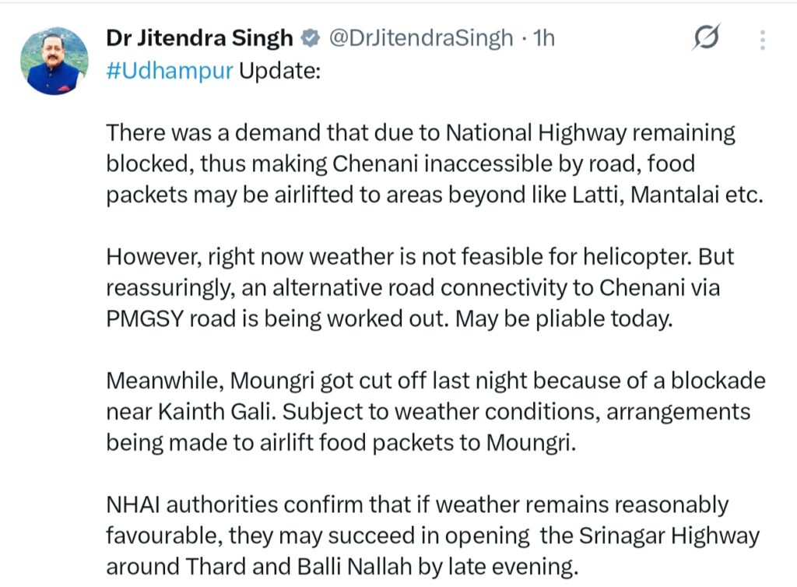The height and width of the screenshot is (587, 797).
Task: Open Dr Jitendra Singh's profile picture
Action: click(x=54, y=61)
